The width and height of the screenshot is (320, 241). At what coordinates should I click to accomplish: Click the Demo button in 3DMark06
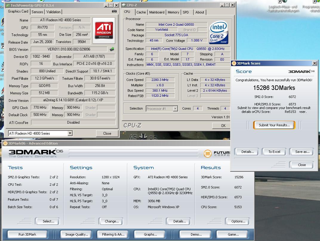[x=196, y=234]
